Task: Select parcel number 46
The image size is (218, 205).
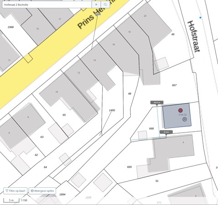Action: pos(173,34)
